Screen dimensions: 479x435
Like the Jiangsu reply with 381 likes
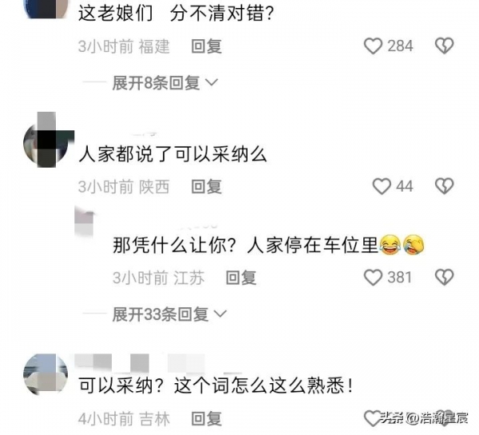373,278
